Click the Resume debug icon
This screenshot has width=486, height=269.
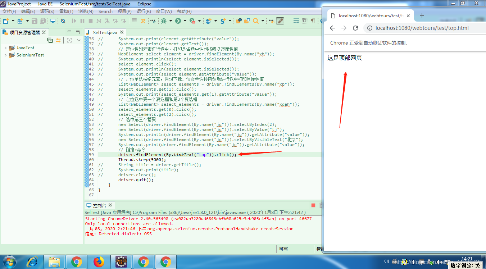coord(74,21)
